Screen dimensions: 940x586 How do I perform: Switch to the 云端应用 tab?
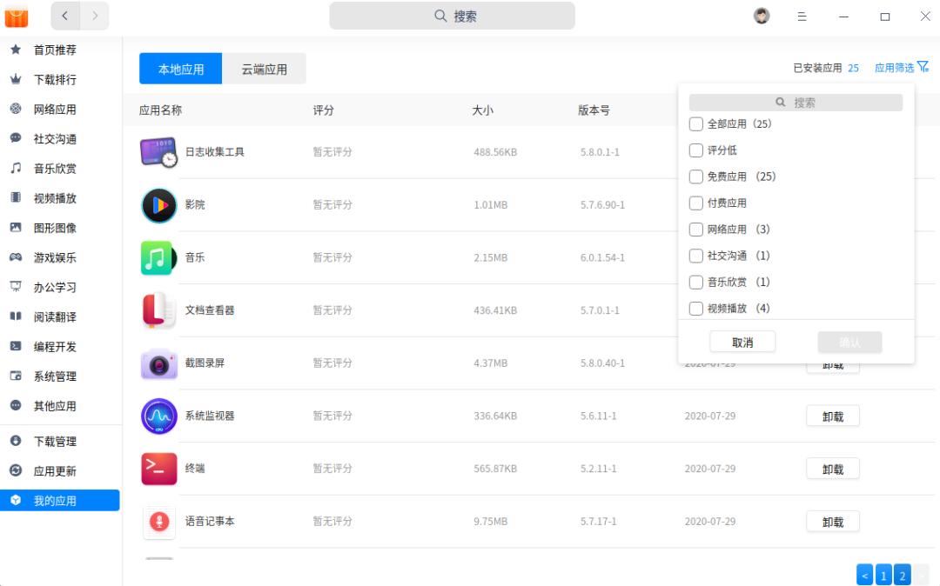coord(265,68)
